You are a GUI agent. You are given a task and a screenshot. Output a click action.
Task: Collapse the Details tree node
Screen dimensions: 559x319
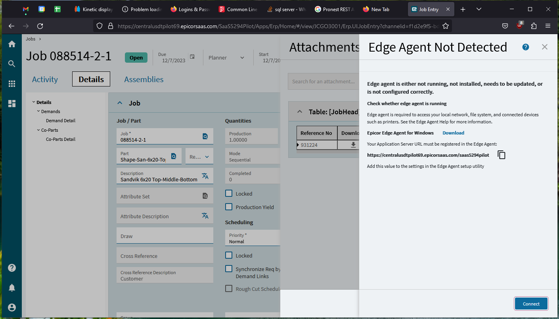tap(34, 102)
